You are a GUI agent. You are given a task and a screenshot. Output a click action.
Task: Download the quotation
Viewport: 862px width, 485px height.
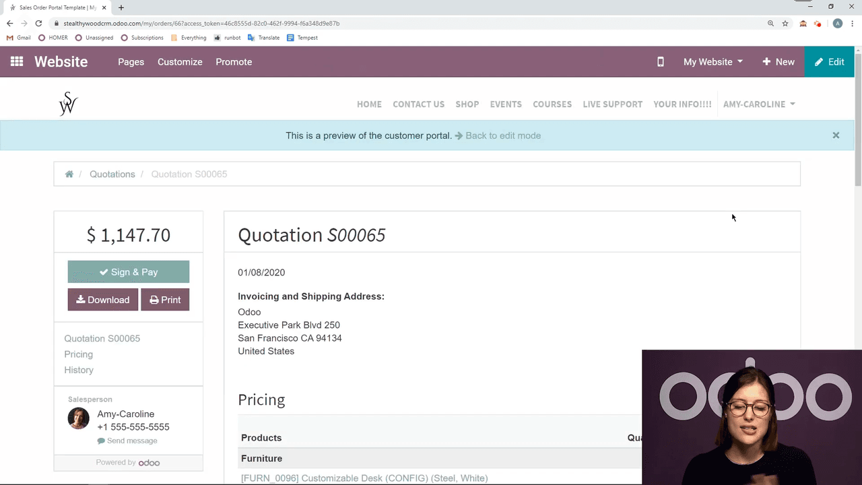(x=103, y=300)
